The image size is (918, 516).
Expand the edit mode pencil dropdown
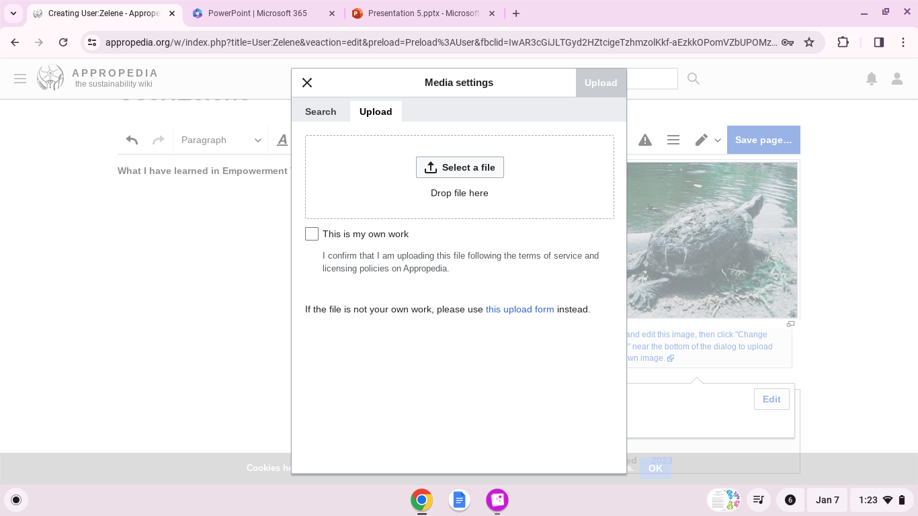(x=708, y=140)
